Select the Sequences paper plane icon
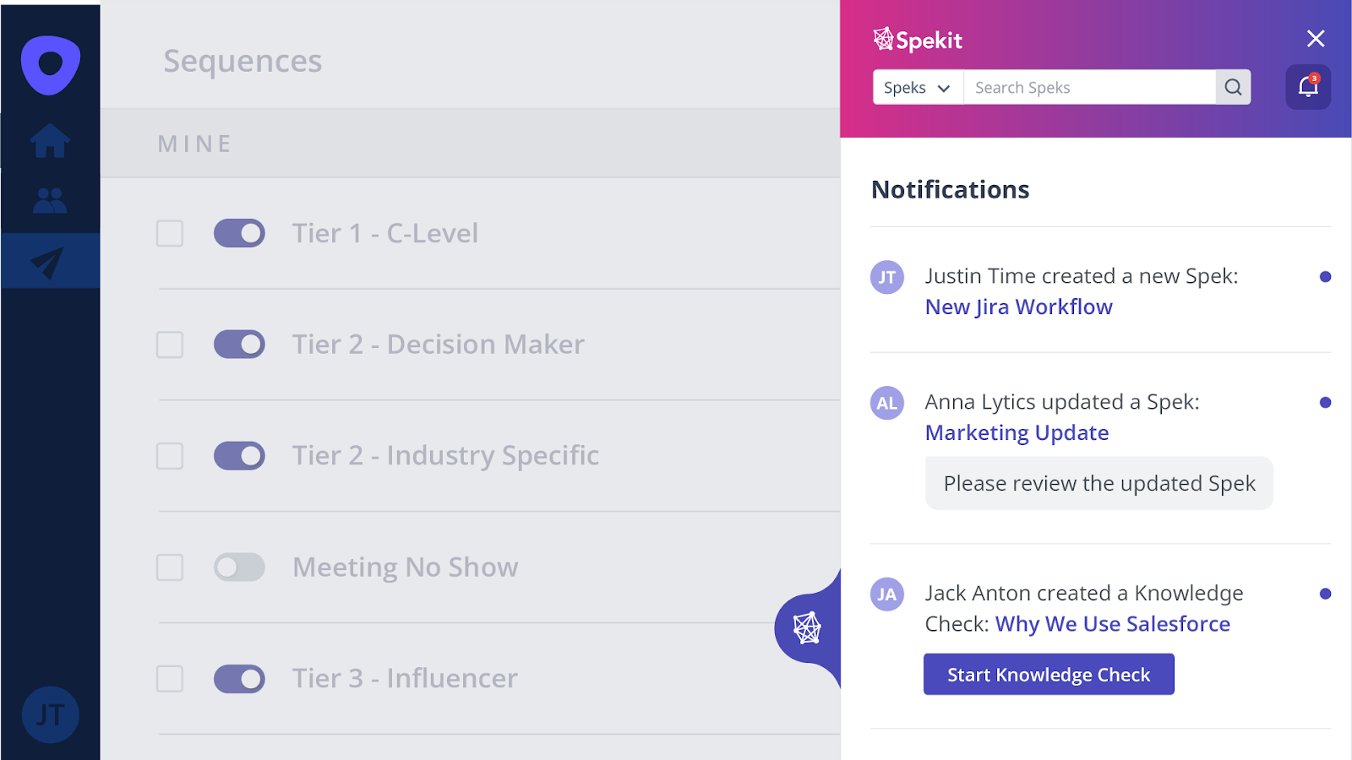 tap(48, 262)
